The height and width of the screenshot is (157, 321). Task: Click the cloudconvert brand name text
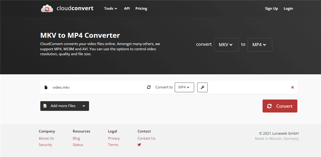pyautogui.click(x=75, y=8)
